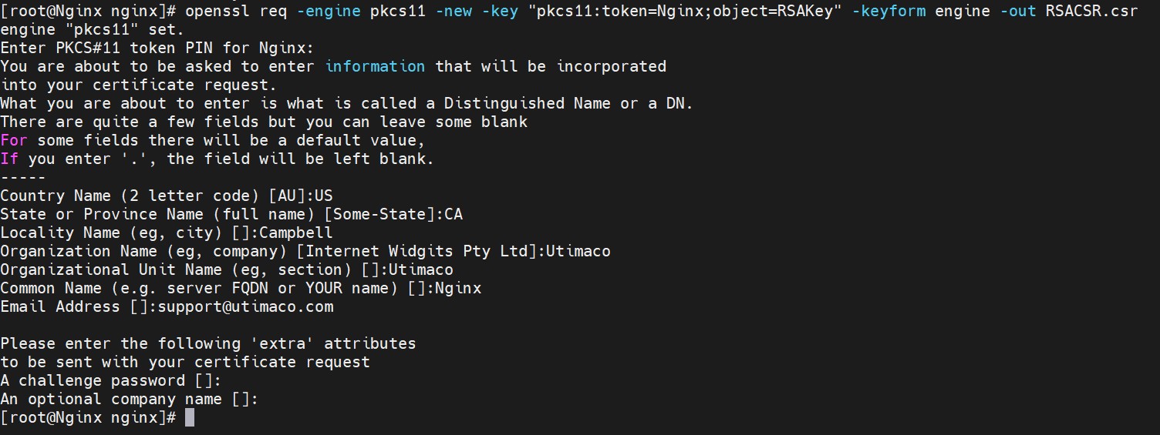Click the magenta word 'For'
This screenshot has height=435, width=1160.
[14, 141]
